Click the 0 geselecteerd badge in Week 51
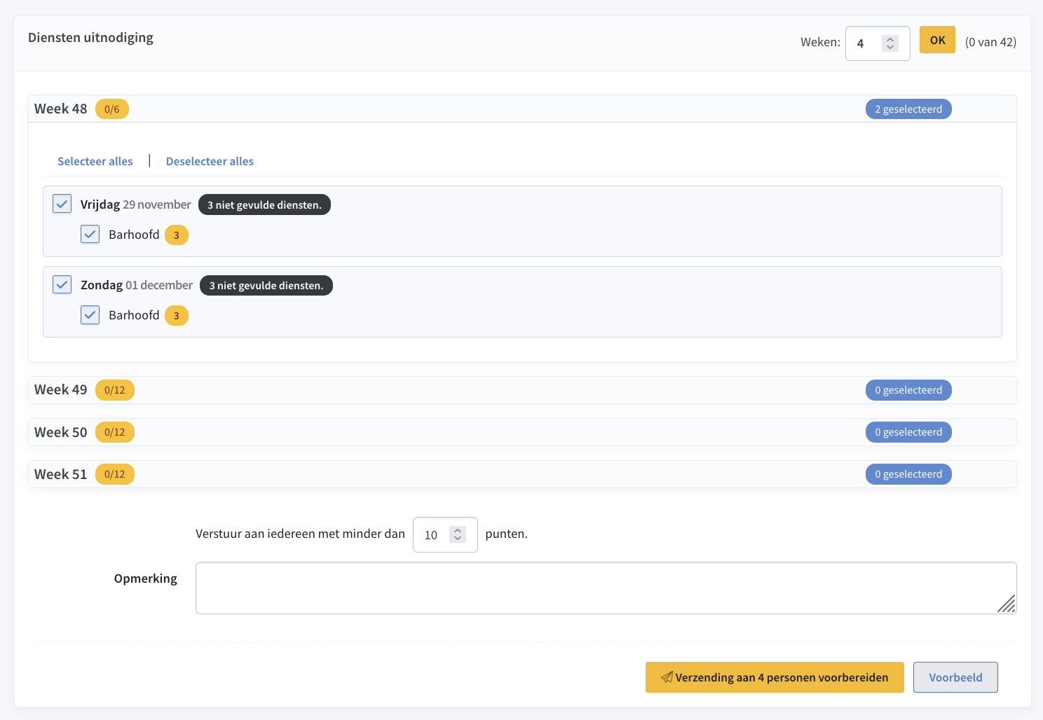This screenshot has width=1043, height=720. click(908, 474)
